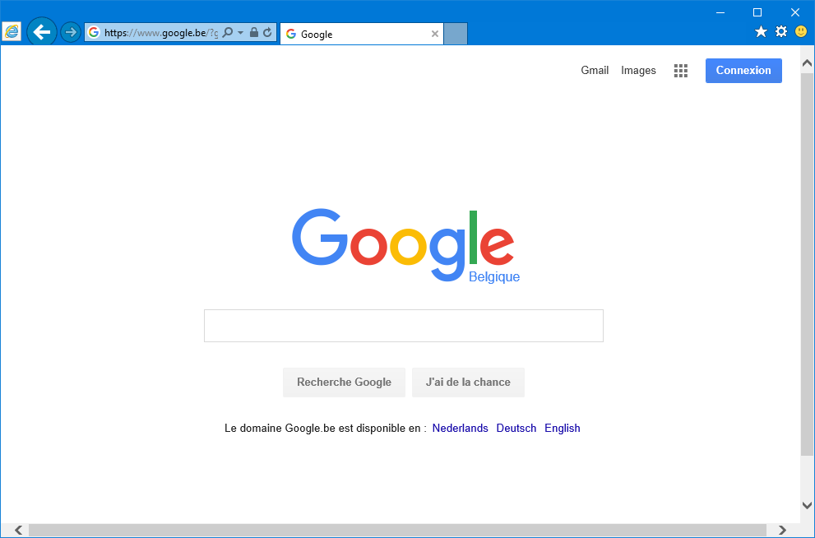Close the Google tab
Screen dimensions: 815x538
click(435, 34)
